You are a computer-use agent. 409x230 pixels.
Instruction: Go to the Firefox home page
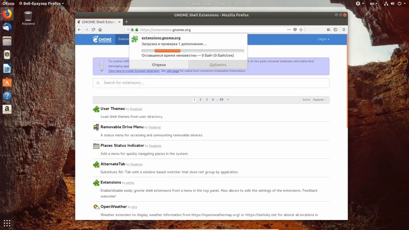pyautogui.click(x=100, y=30)
